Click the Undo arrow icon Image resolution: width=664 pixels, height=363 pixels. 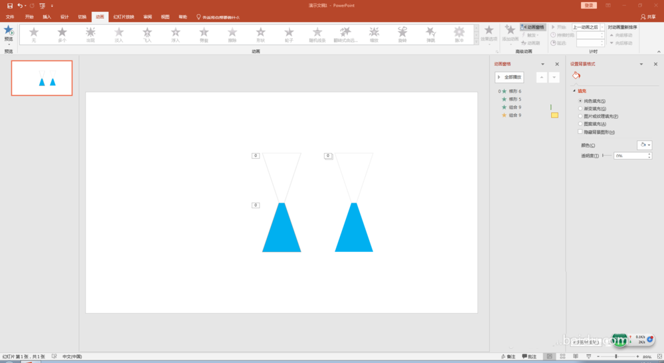(20, 5)
